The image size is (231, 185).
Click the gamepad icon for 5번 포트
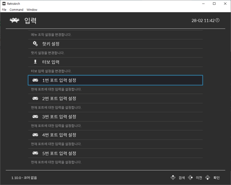(35, 153)
